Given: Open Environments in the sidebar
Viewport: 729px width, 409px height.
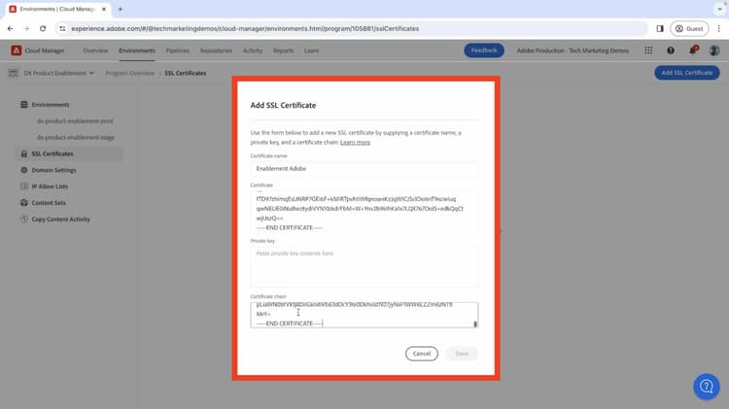Looking at the screenshot, I should pos(51,105).
